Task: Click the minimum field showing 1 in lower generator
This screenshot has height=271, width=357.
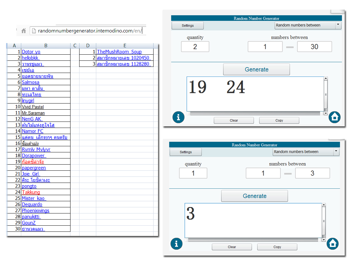Action: [263, 173]
